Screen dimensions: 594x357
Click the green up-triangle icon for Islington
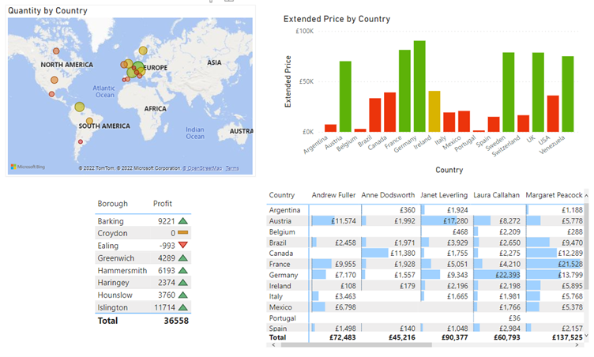point(183,308)
